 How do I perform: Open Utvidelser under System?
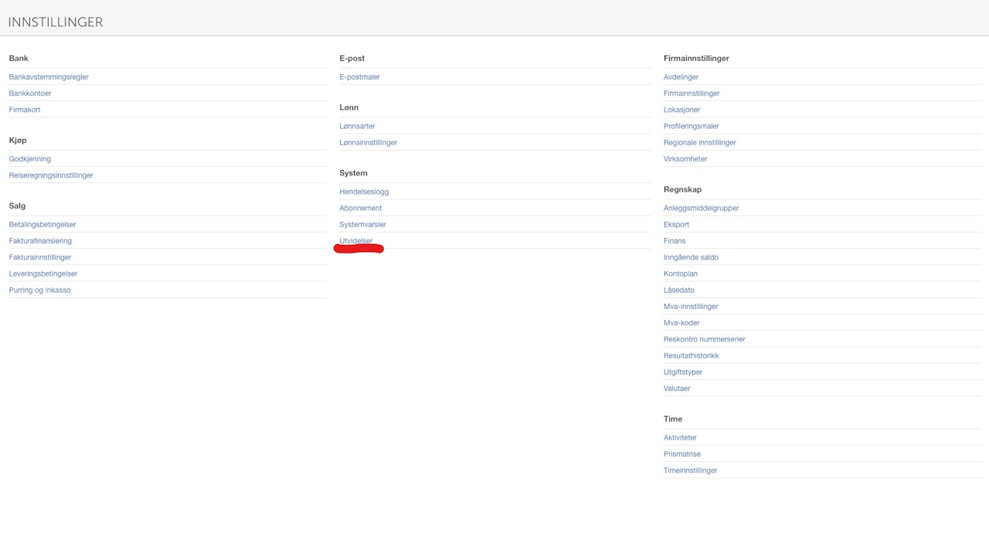point(356,241)
